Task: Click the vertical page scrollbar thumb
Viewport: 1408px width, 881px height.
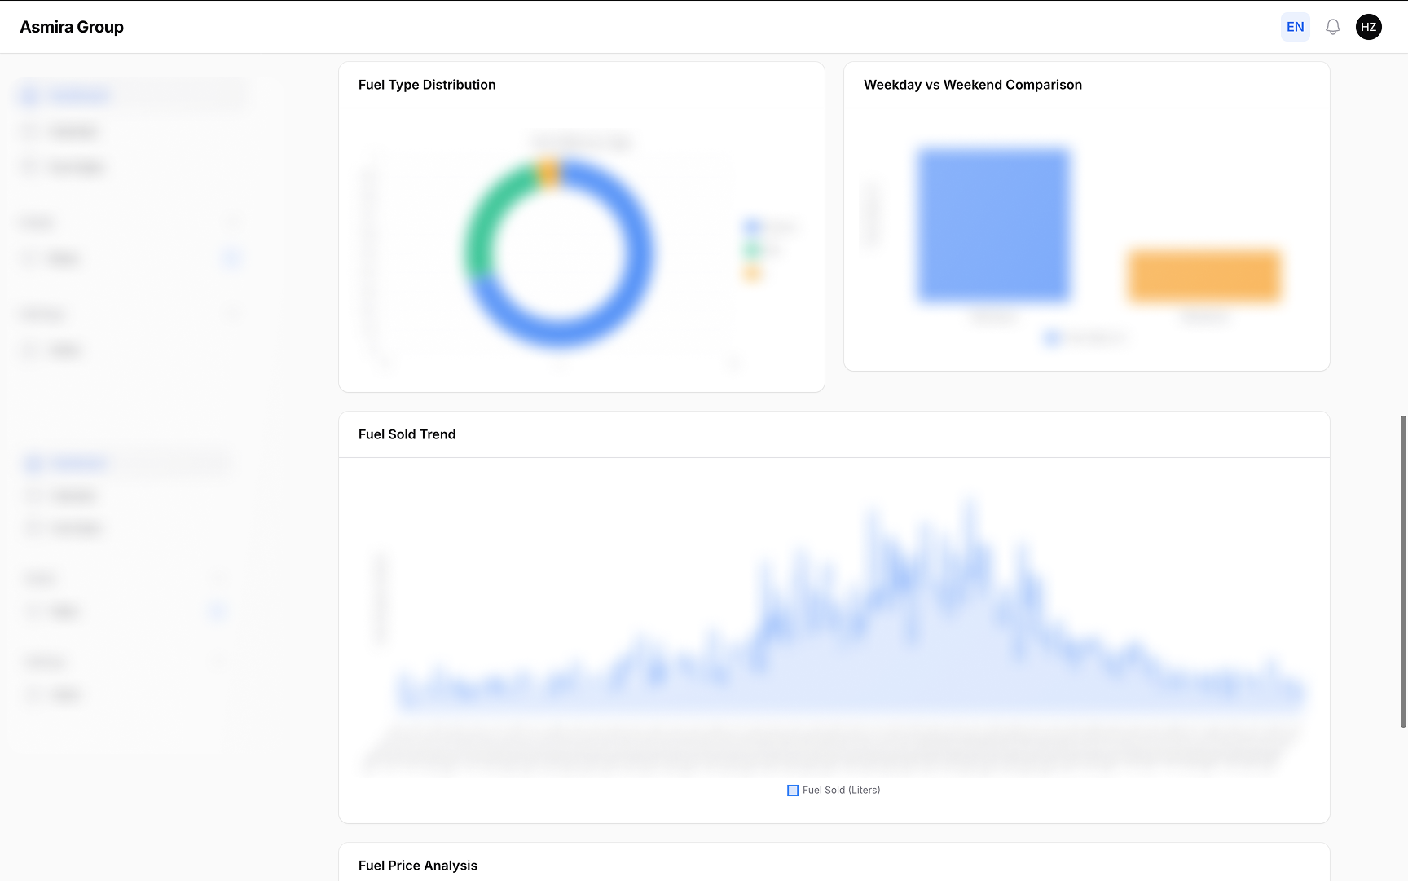Action: pyautogui.click(x=1403, y=570)
